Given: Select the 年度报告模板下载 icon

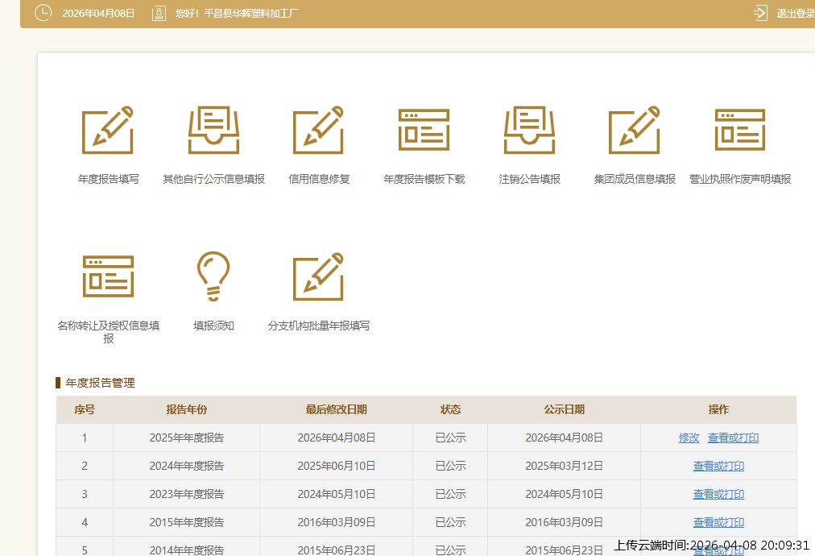Looking at the screenshot, I should pos(424,131).
